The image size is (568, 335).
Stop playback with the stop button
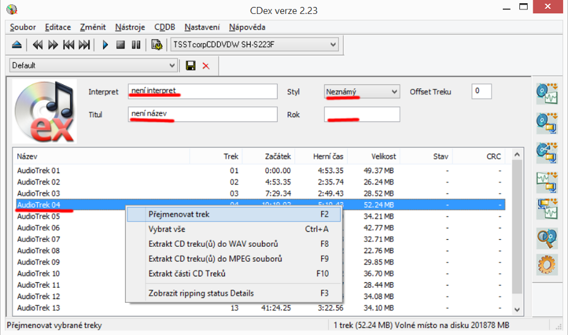coord(121,45)
